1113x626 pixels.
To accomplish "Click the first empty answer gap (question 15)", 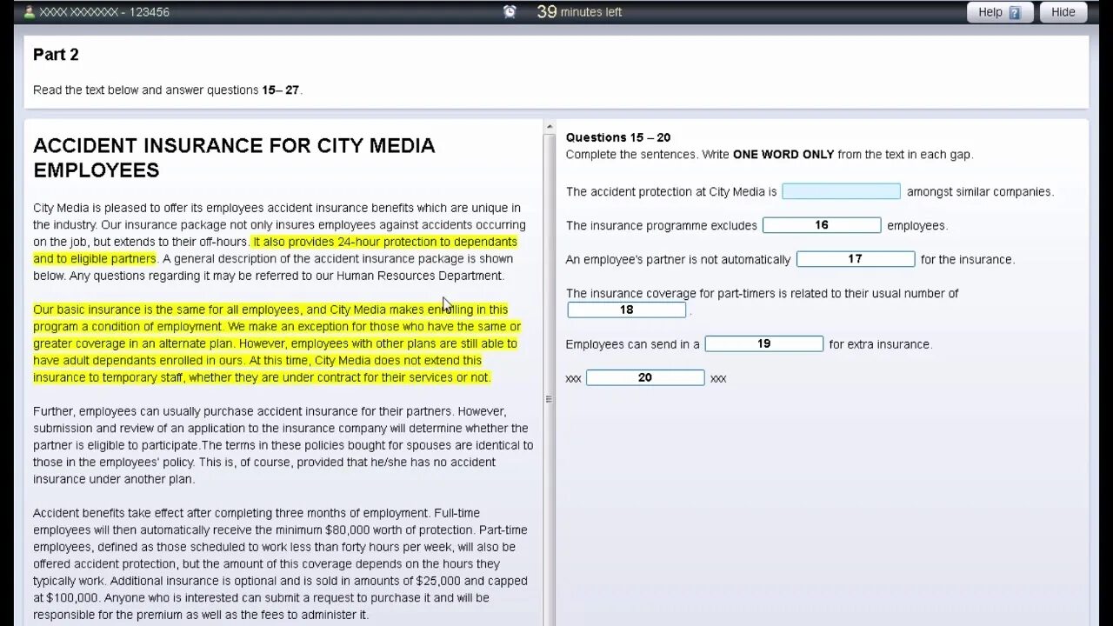I will tap(841, 191).
